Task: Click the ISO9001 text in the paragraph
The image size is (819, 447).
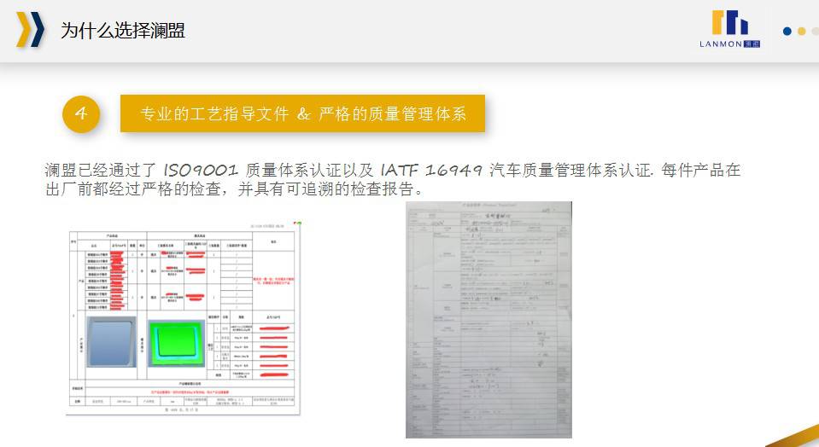Action: tap(199, 170)
